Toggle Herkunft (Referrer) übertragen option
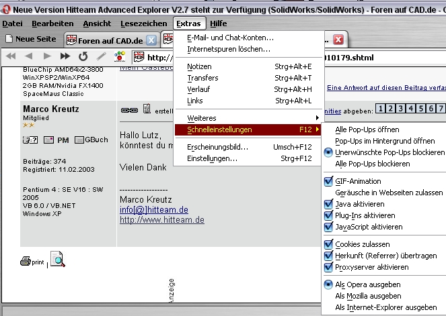Screen dimensions: 446x316 tap(328, 256)
